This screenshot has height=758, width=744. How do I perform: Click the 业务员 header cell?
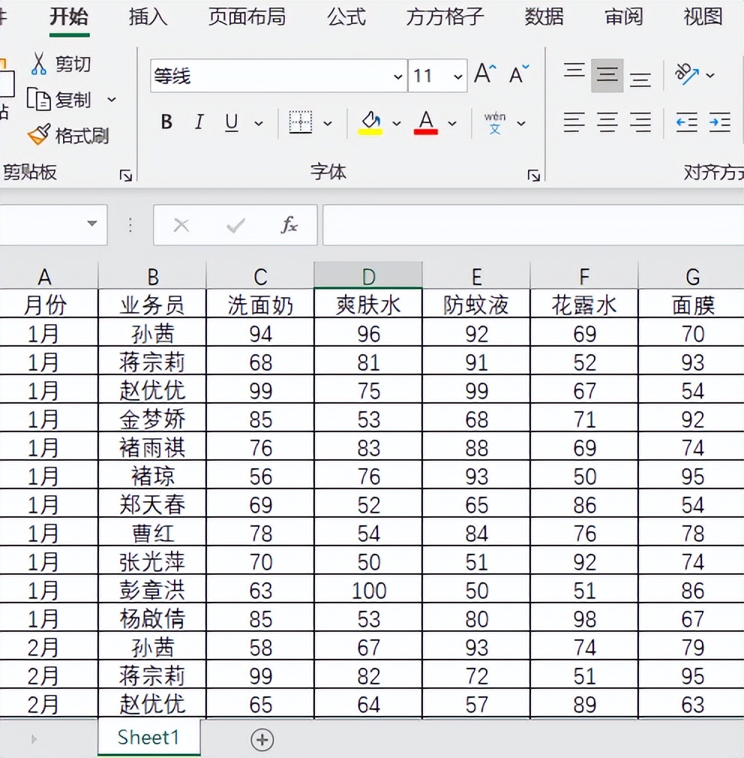pos(152,304)
